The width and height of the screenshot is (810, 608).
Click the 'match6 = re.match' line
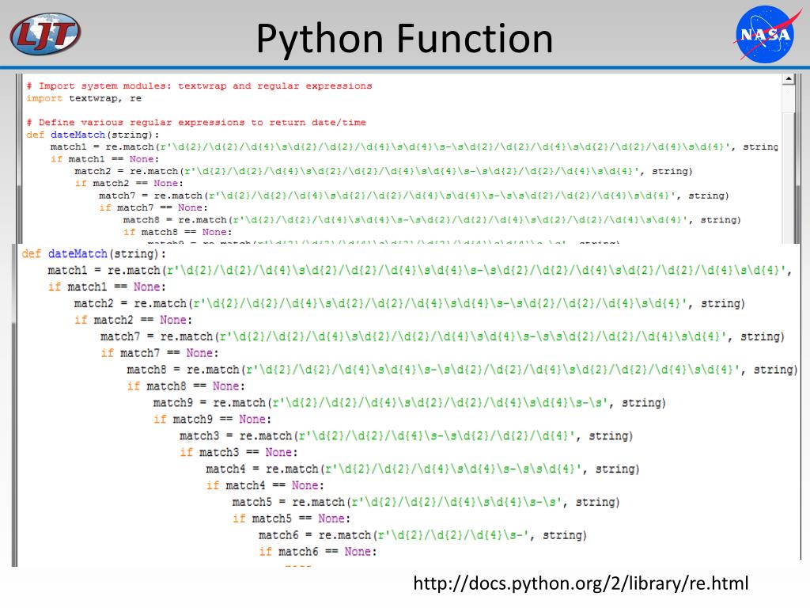click(x=422, y=535)
